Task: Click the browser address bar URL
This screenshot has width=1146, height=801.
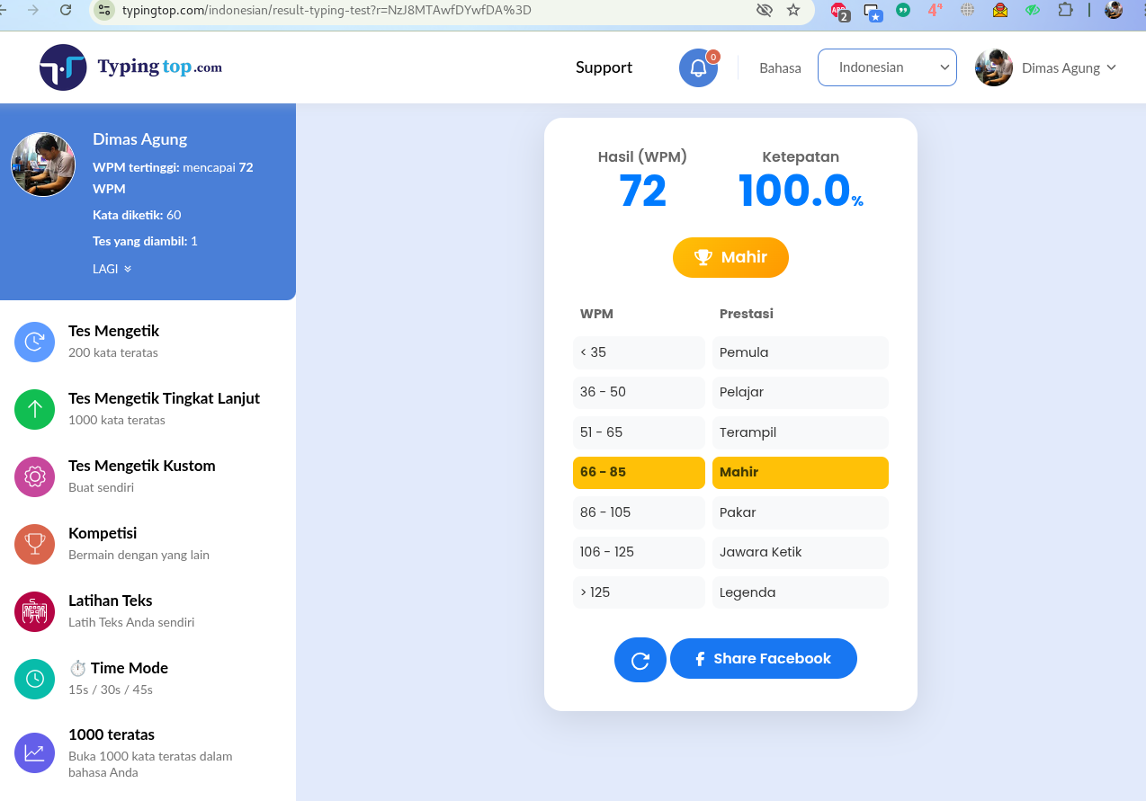Action: (360, 10)
